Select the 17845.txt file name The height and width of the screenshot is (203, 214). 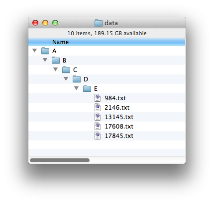coord(119,136)
